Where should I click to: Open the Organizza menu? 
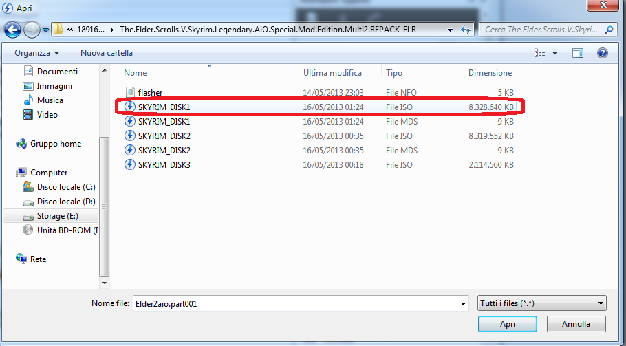tap(36, 53)
